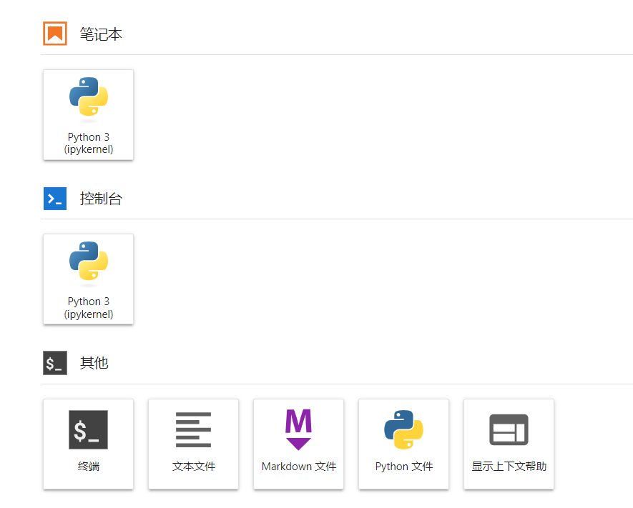Click the Python logo under 控制台 section
Viewport: 633px width, 508px height.
[89, 261]
